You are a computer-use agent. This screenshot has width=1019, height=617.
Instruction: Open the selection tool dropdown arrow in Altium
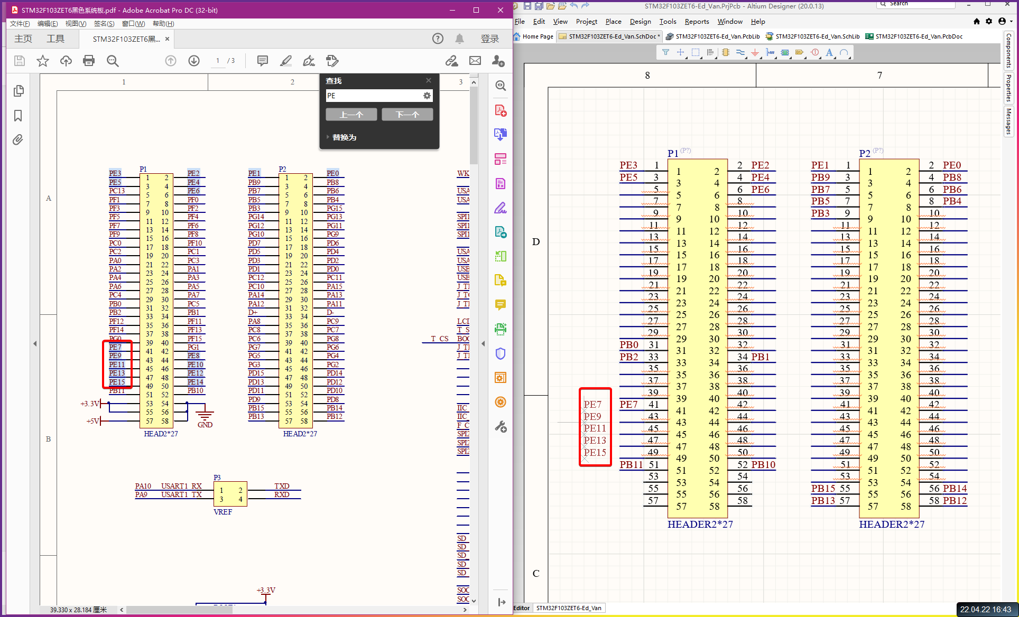coord(700,57)
